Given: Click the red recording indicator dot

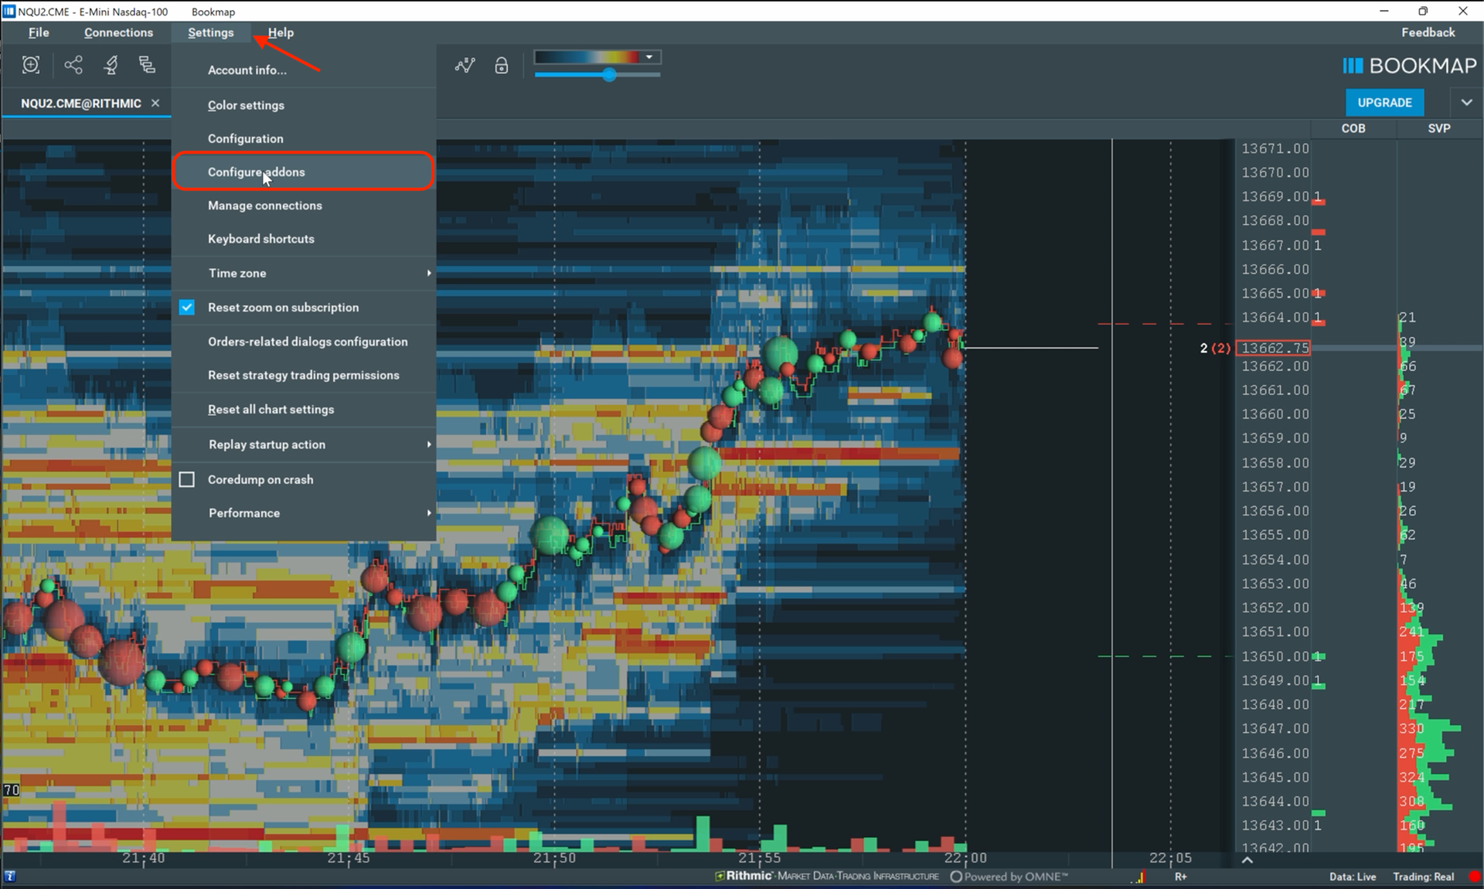Looking at the screenshot, I should [1475, 877].
